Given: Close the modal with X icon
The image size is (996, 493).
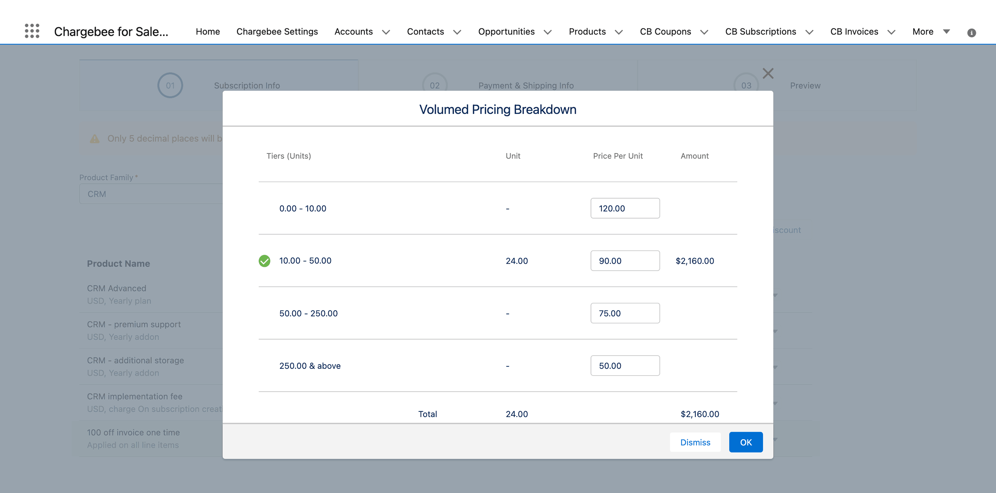Looking at the screenshot, I should (x=768, y=73).
